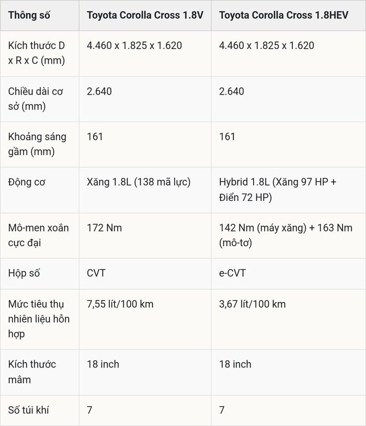Click the "Số túi khí" row label
This screenshot has height=426, width=366.
(x=29, y=410)
